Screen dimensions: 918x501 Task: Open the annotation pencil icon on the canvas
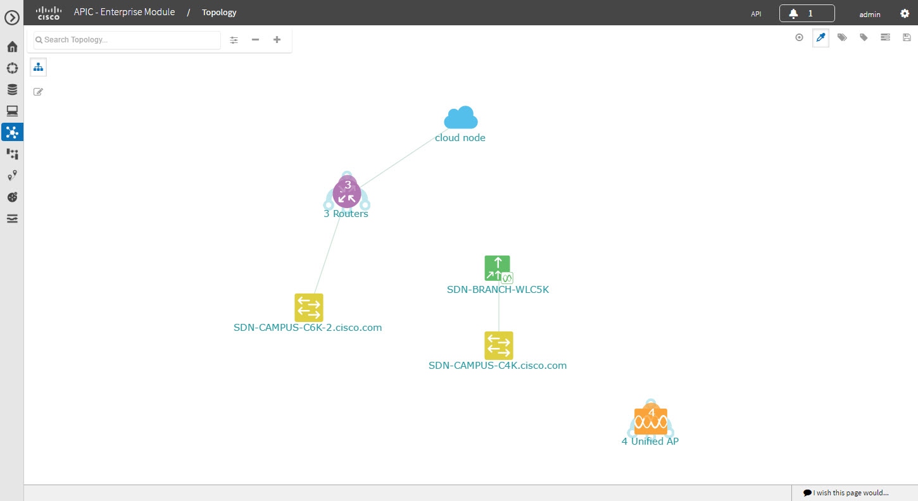38,91
